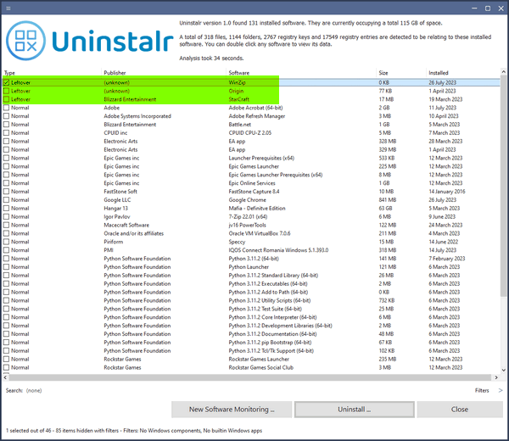
Task: Select Rockstar Games Social Club entry
Action: point(260,368)
